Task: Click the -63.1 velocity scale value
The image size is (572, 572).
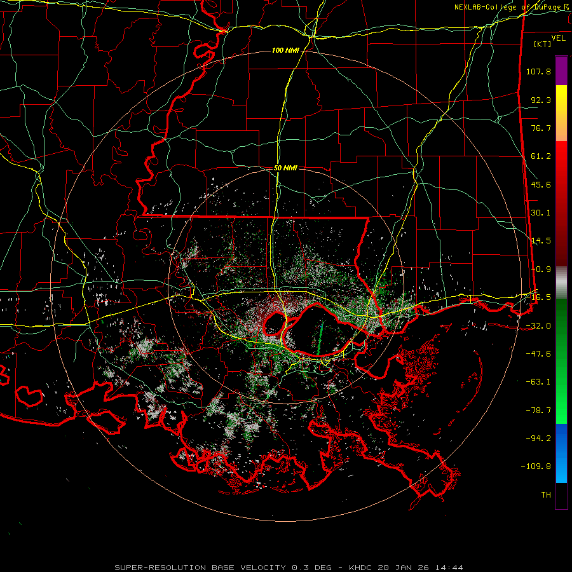Action: tap(538, 382)
